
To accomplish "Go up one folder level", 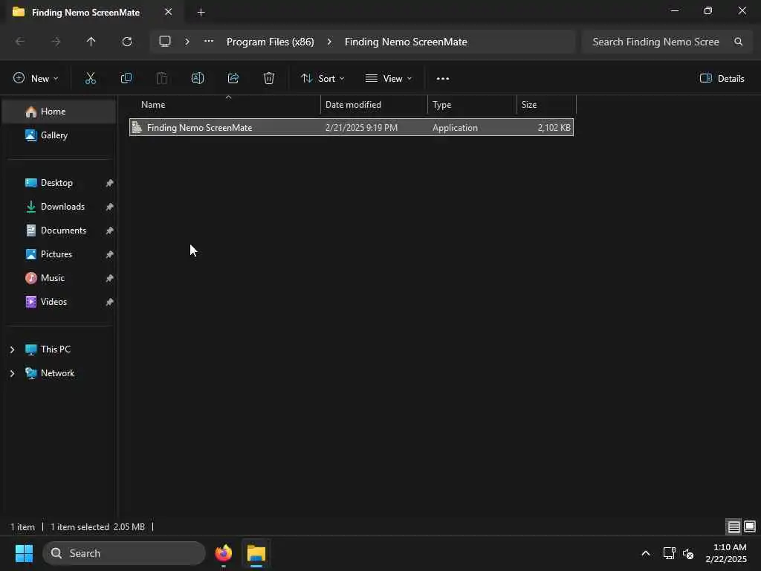I will click(91, 42).
